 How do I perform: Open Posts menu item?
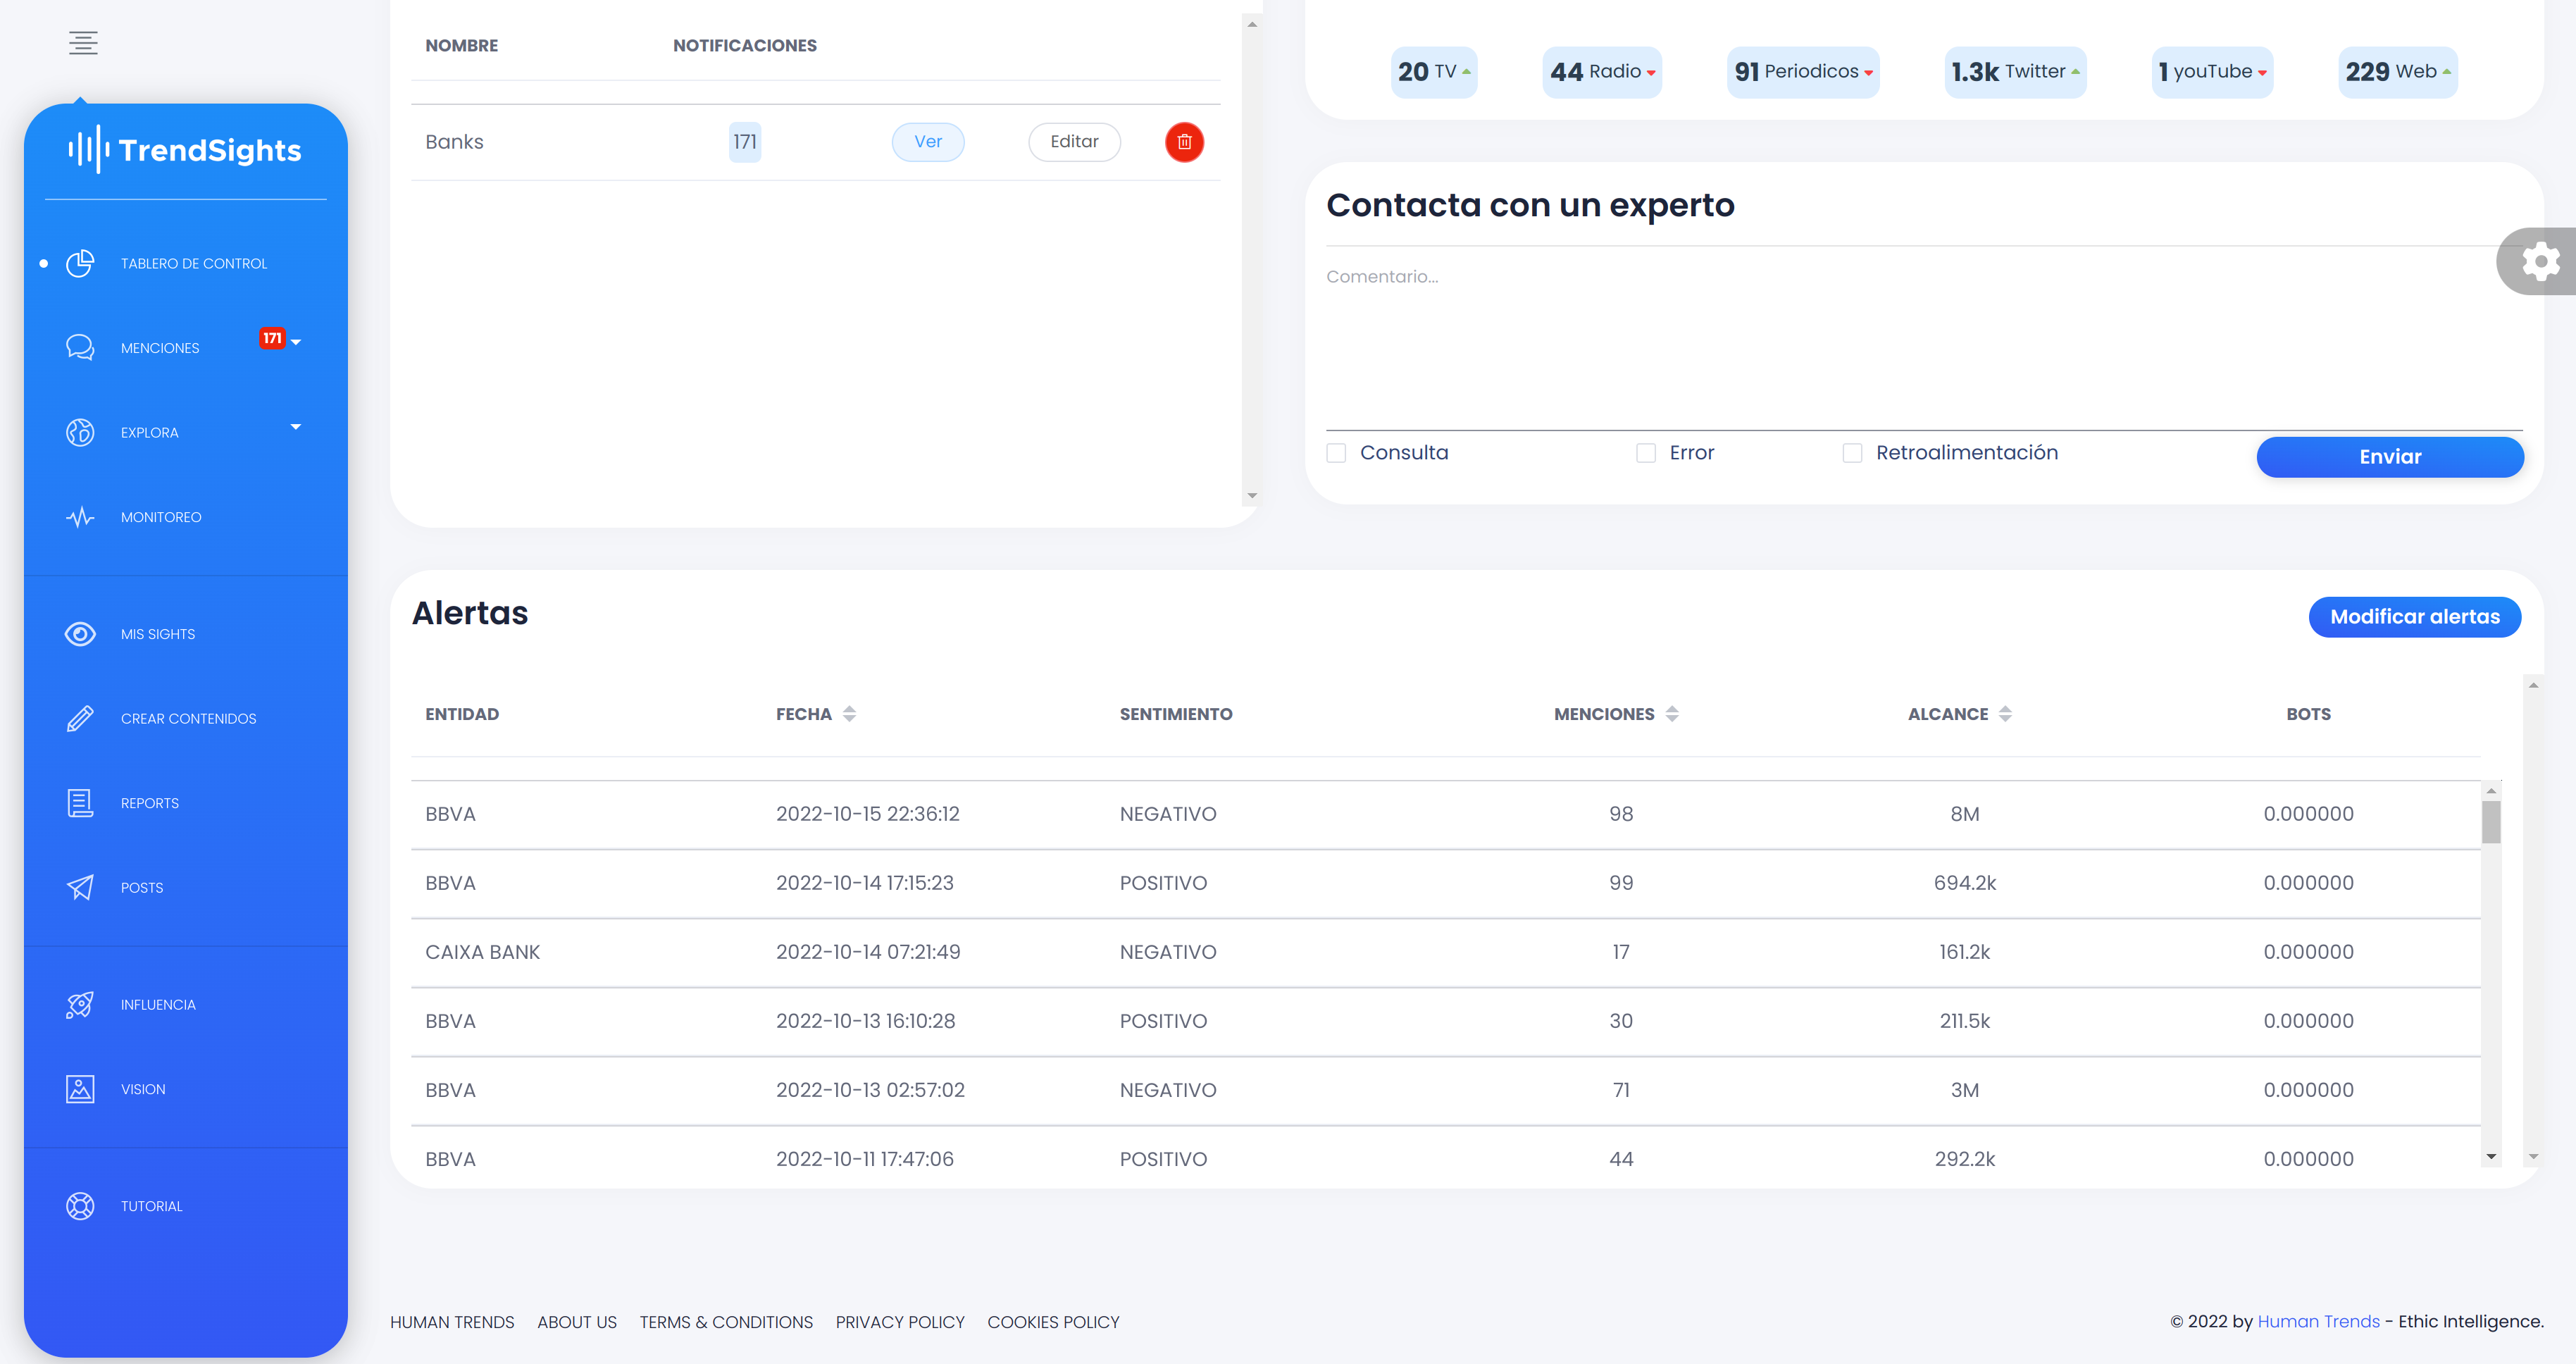pyautogui.click(x=142, y=888)
